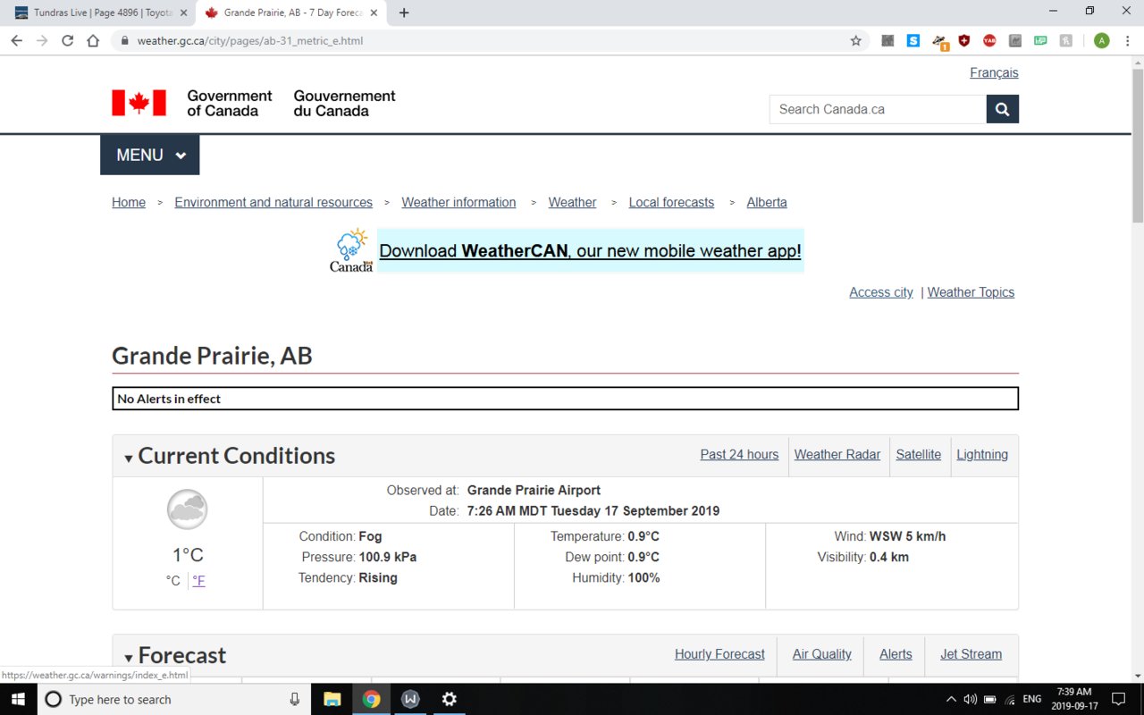Open Weather information breadcrumb
The image size is (1144, 715).
point(458,202)
